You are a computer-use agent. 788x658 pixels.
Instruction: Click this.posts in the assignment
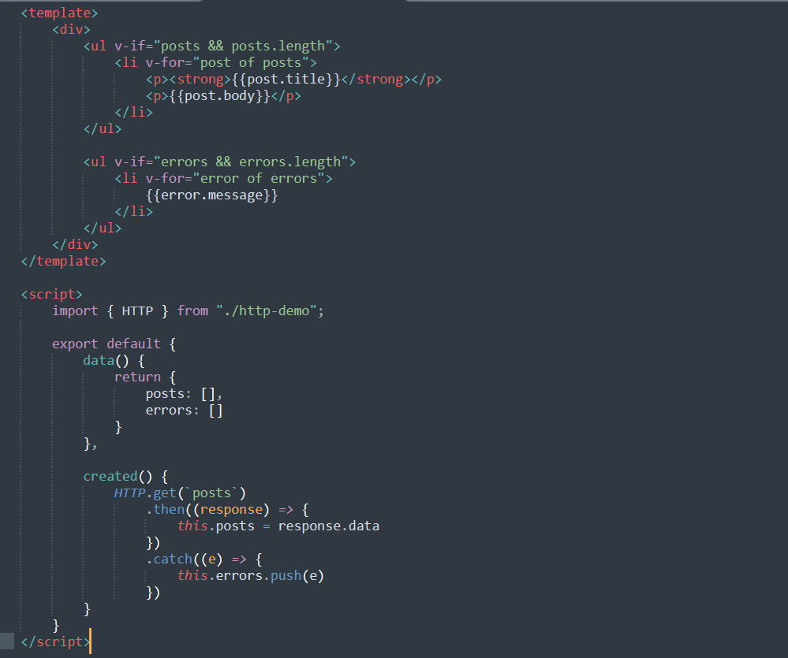tap(215, 526)
